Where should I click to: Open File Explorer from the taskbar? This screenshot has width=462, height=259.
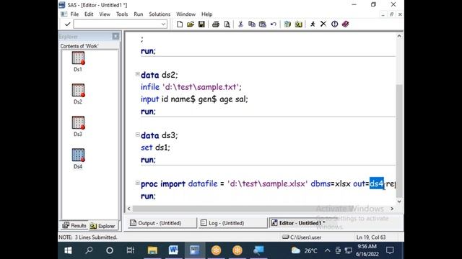[x=152, y=250]
